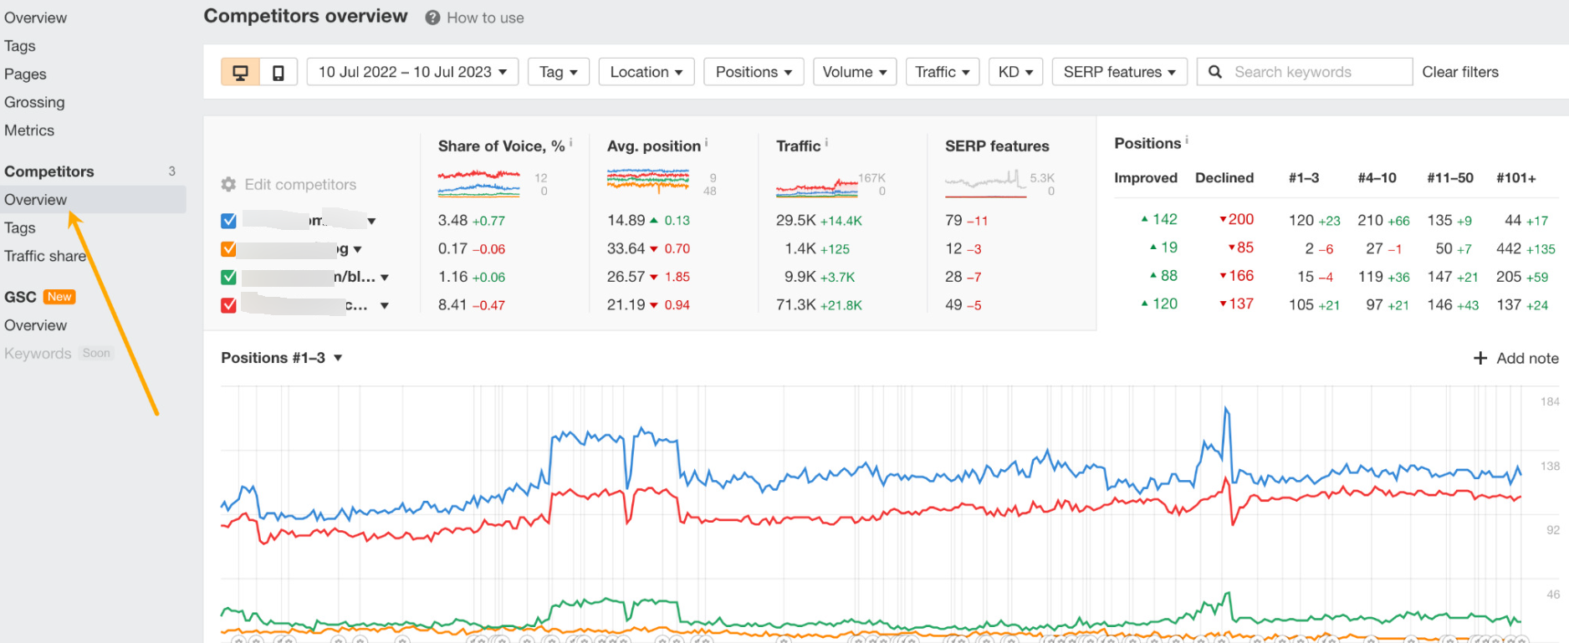Focus the Search keywords field

point(1317,72)
